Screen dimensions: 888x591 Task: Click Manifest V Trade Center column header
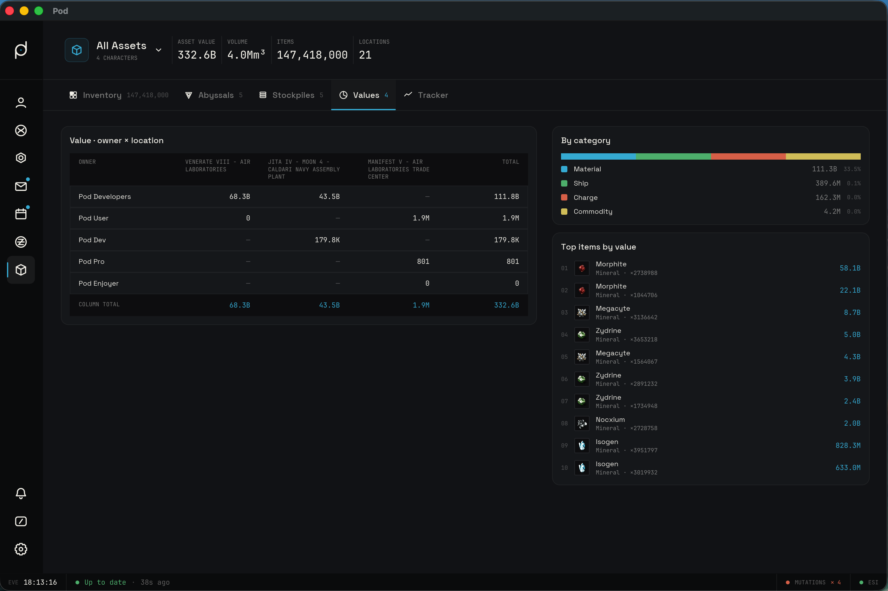point(399,169)
